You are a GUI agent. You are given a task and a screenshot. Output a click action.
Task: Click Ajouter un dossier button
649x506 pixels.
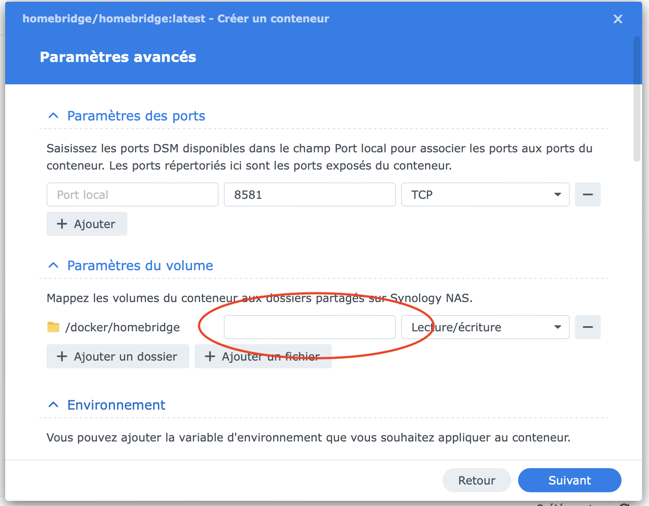pos(117,356)
